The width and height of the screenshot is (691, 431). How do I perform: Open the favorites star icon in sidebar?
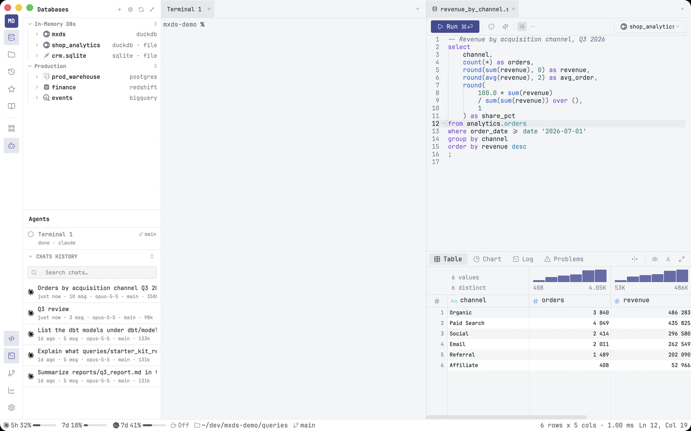(12, 89)
